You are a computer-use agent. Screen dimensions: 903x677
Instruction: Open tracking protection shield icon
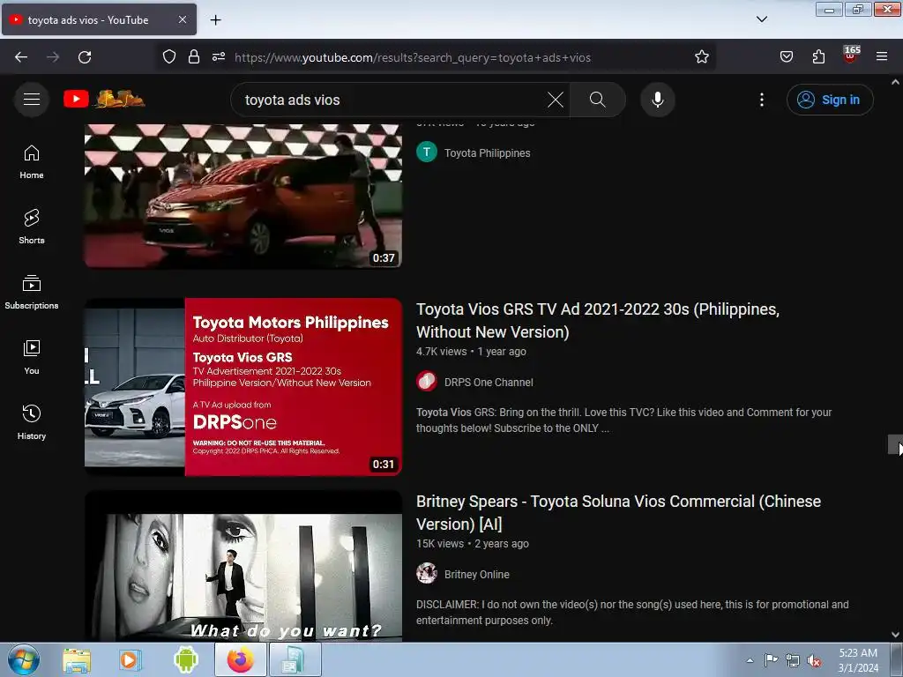(x=168, y=57)
